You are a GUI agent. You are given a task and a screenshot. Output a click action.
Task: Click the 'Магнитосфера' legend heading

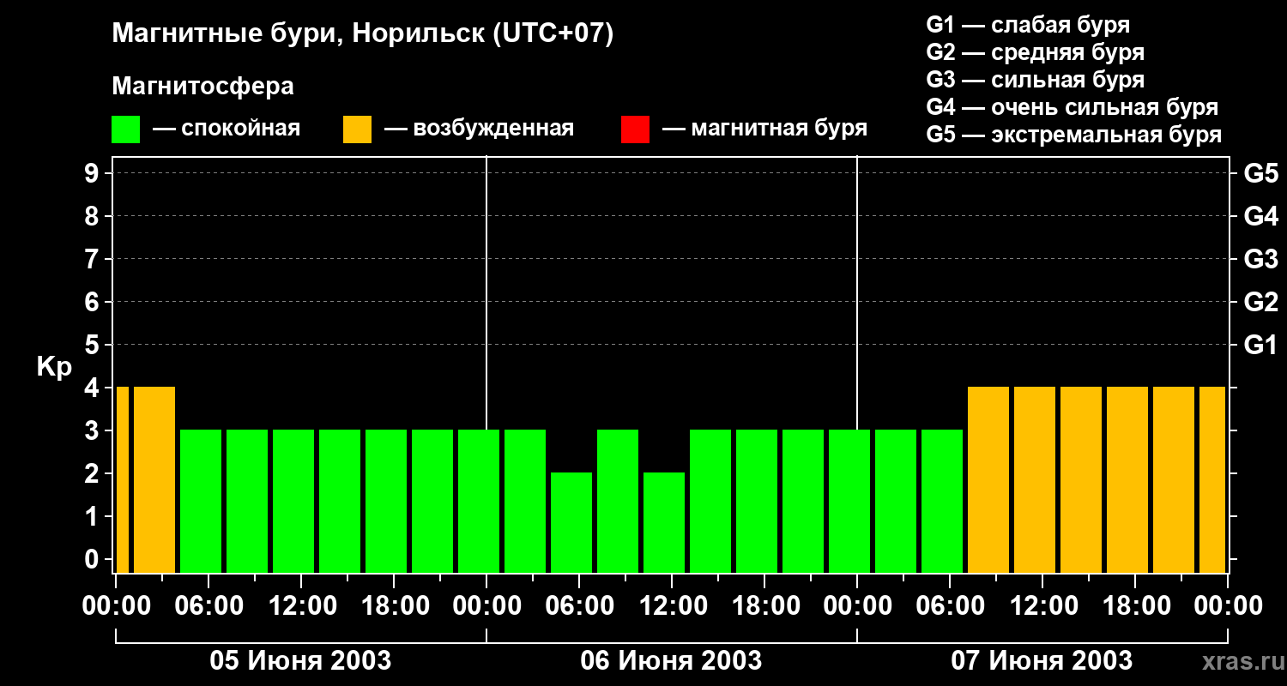[x=202, y=87]
